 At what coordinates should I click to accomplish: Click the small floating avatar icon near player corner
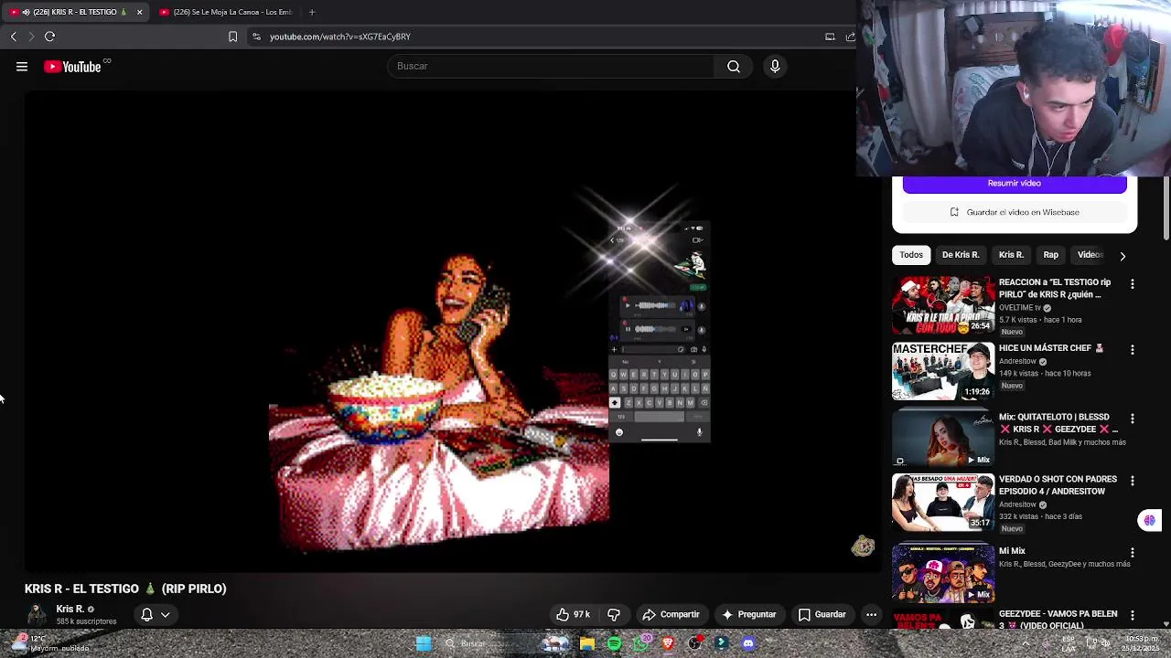[x=863, y=547]
